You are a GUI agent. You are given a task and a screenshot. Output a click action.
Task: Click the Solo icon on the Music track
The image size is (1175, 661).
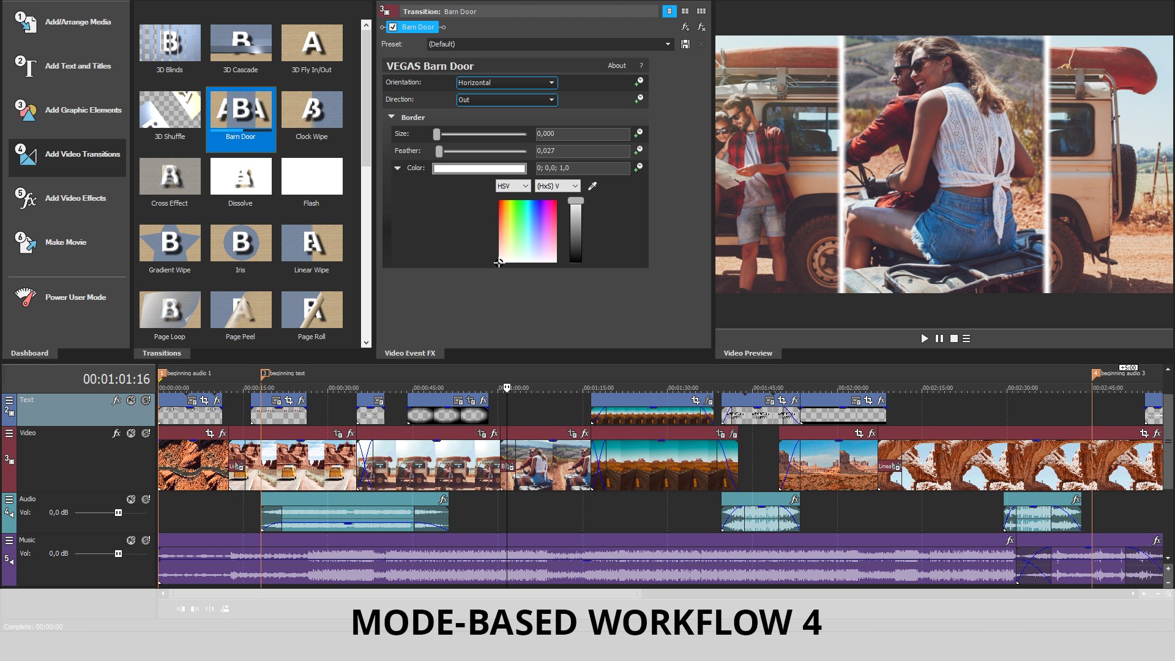146,540
